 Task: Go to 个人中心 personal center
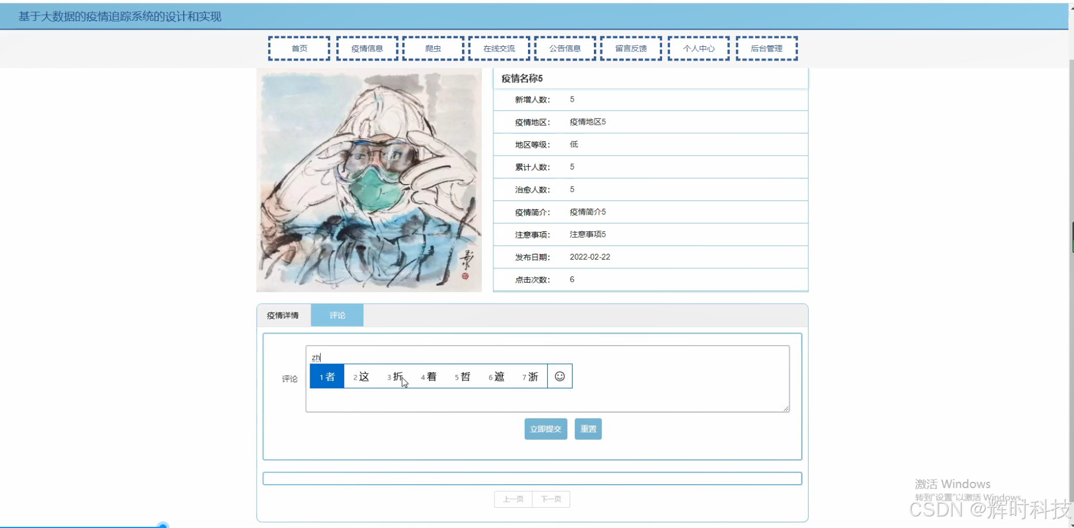(698, 48)
